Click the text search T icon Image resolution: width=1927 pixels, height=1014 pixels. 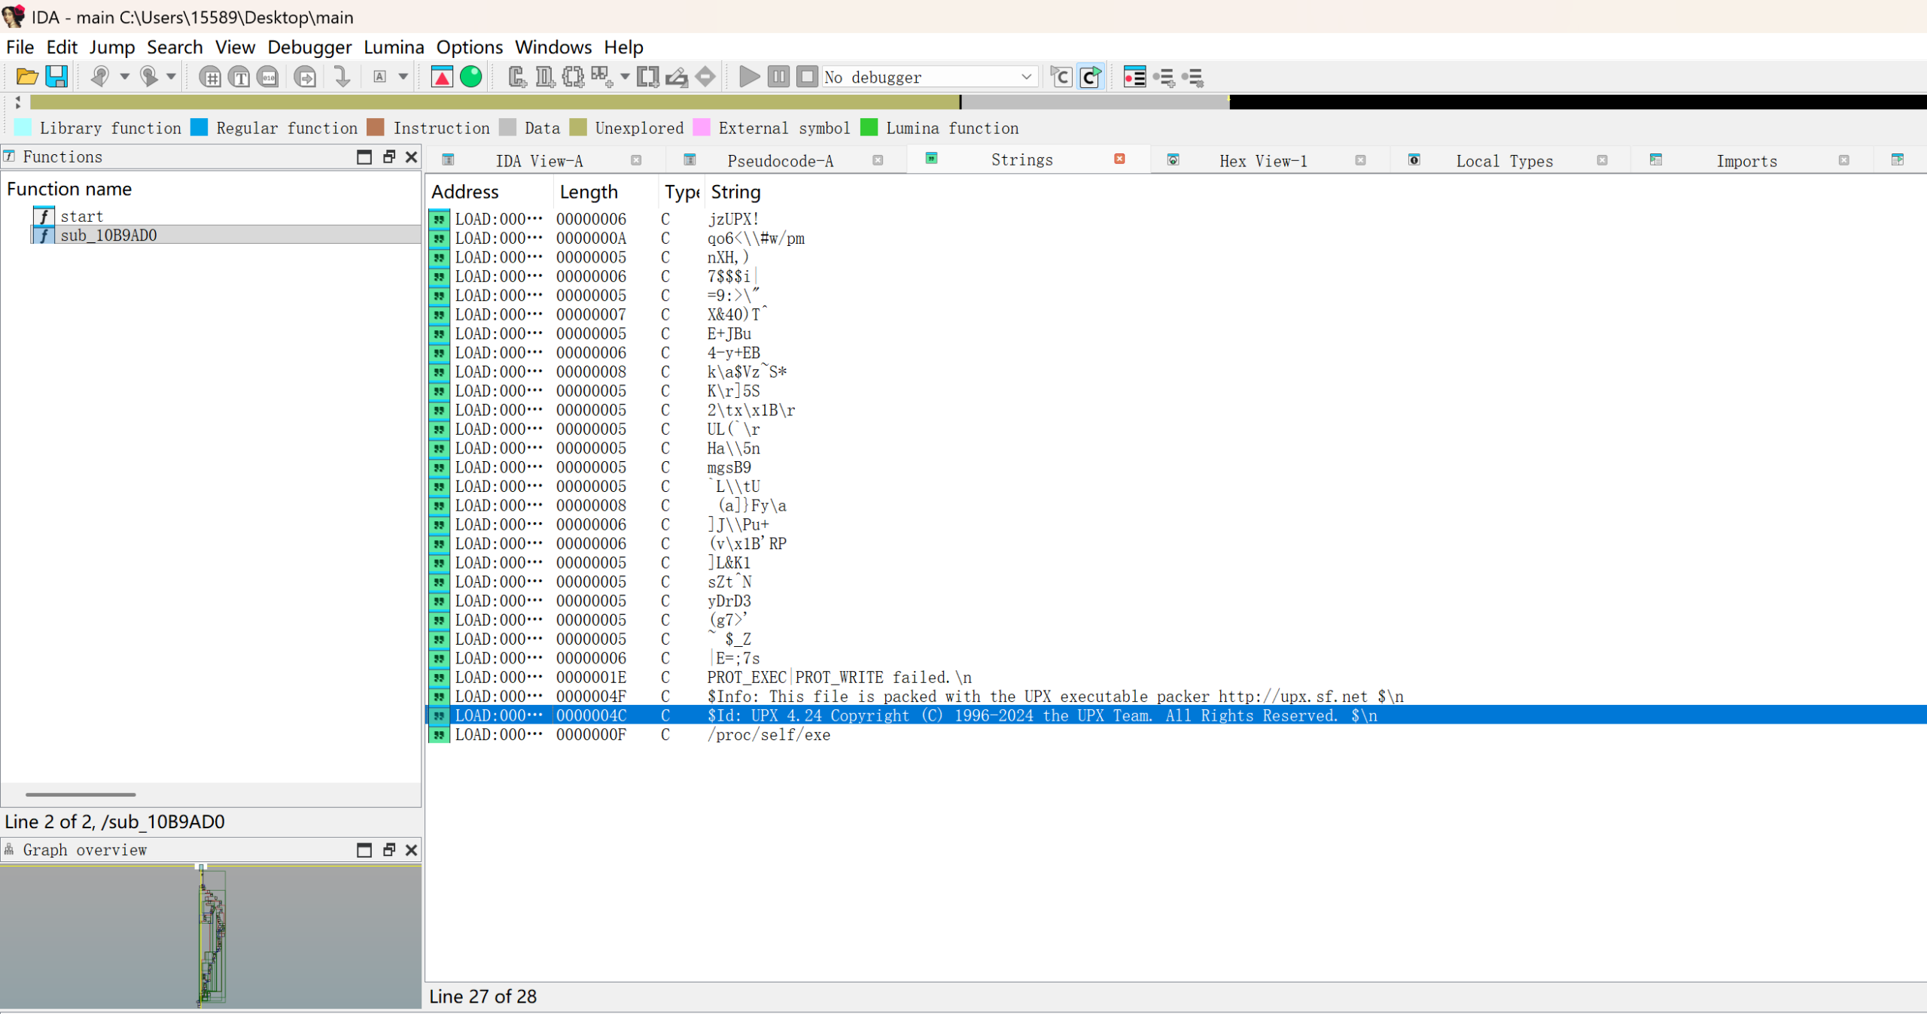[x=239, y=77]
